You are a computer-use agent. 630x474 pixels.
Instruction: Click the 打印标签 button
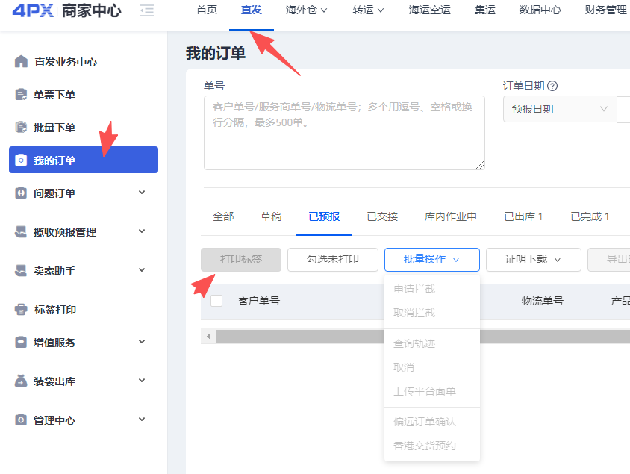241,260
